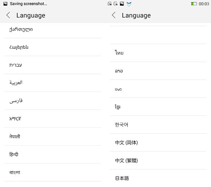Select Korean language 한국어
The height and width of the screenshot is (187, 211).
[122, 125]
